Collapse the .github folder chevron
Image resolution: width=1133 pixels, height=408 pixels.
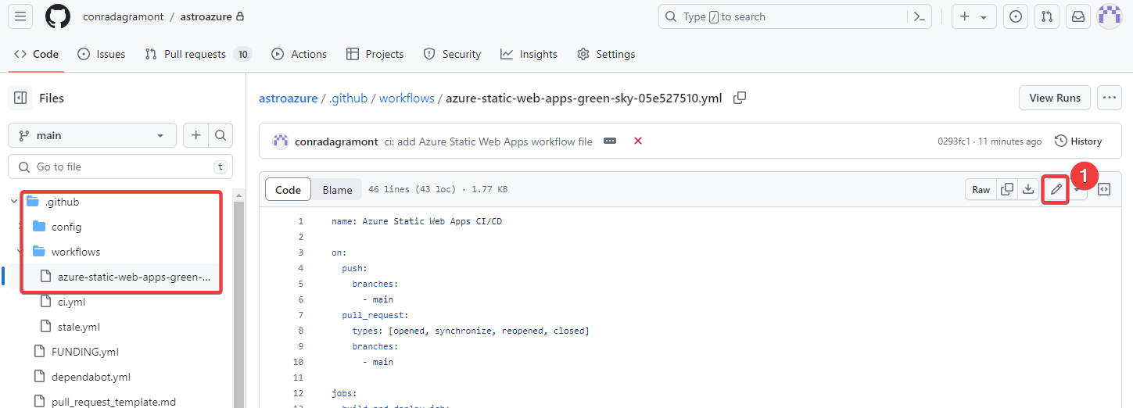click(x=14, y=202)
